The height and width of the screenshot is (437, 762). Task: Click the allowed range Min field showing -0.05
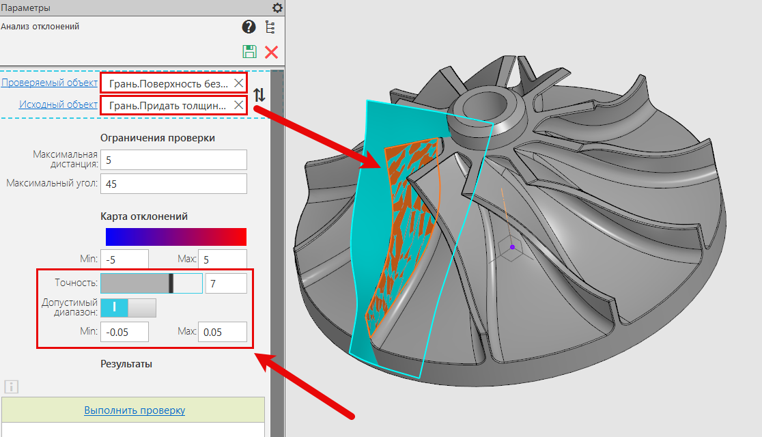click(x=124, y=332)
